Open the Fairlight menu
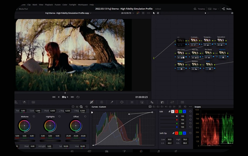 point(72,5)
